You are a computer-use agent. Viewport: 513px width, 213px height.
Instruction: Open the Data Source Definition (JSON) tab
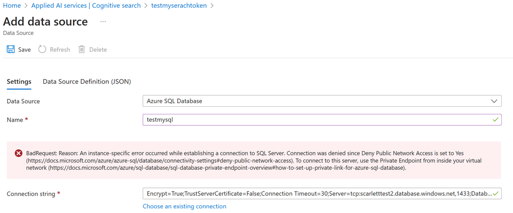tap(87, 82)
